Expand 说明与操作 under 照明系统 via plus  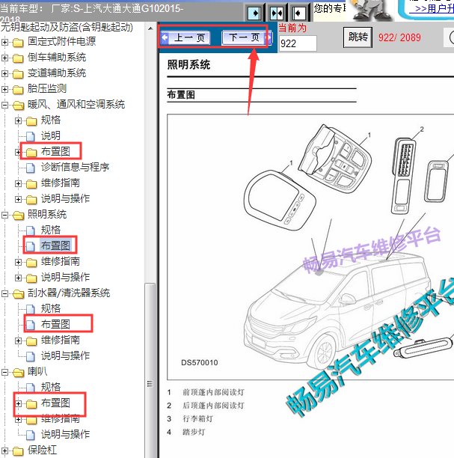pos(18,278)
